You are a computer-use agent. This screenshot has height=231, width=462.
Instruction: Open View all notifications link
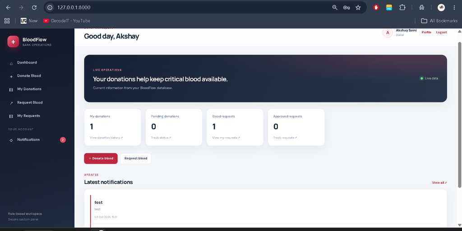(x=439, y=183)
